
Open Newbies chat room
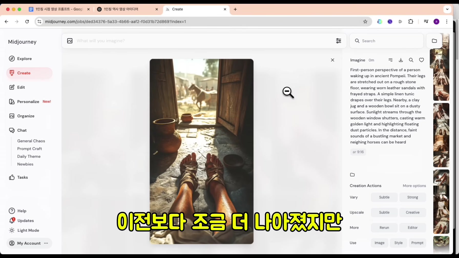[25, 164]
